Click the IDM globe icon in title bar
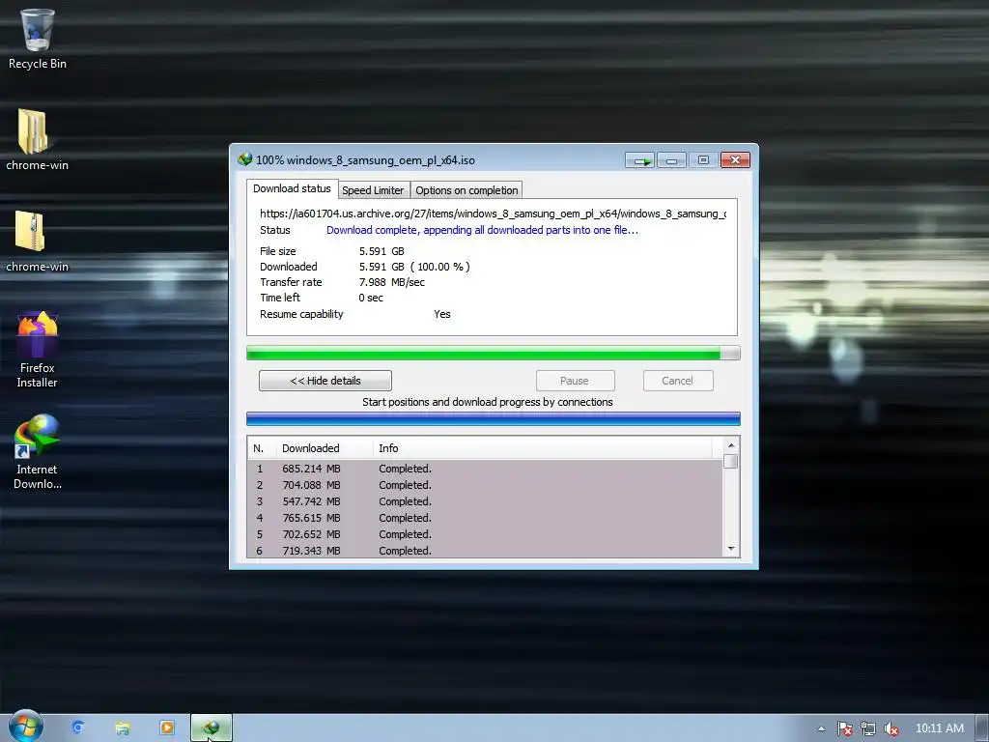 point(244,159)
